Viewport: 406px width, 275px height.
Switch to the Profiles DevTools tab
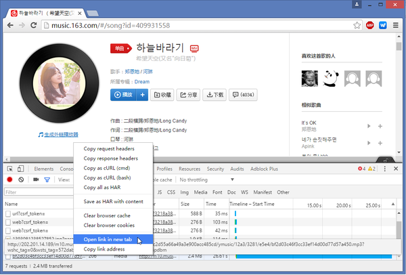tap(164, 169)
